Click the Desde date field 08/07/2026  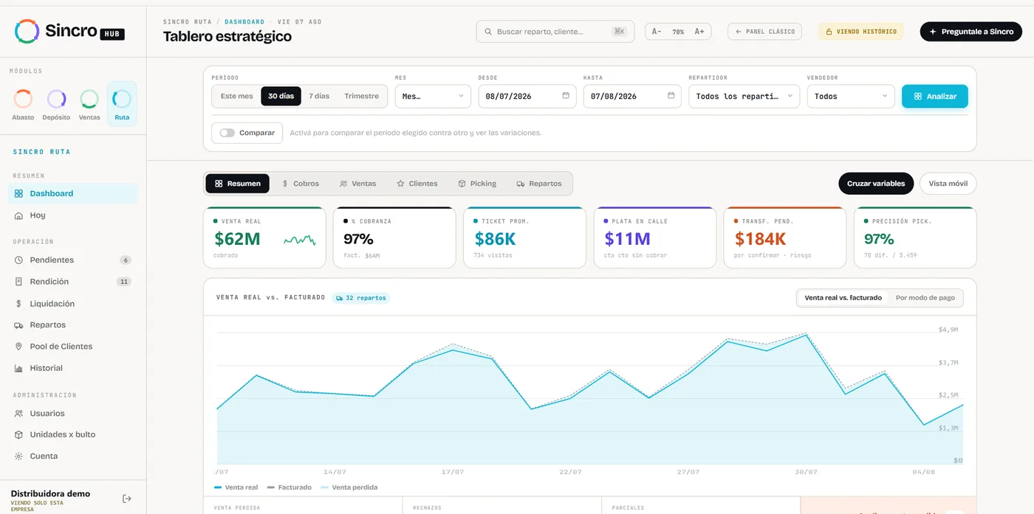(527, 96)
